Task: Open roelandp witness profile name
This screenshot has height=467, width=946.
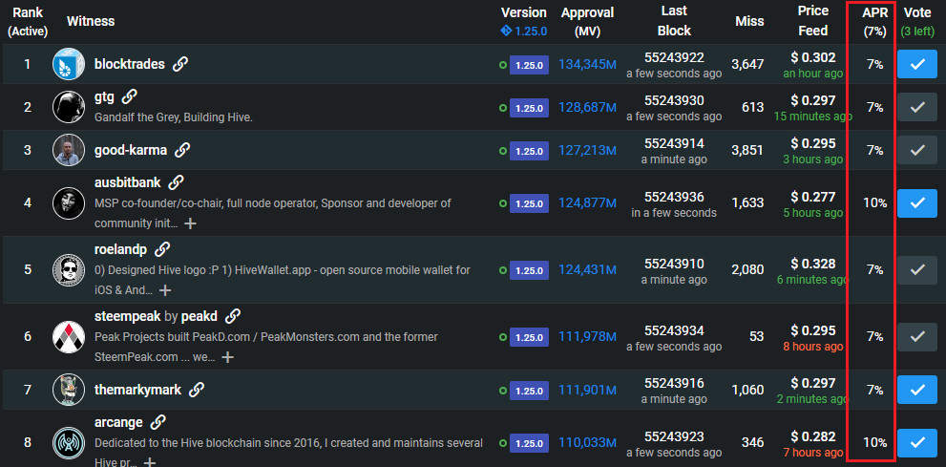Action: click(x=121, y=249)
